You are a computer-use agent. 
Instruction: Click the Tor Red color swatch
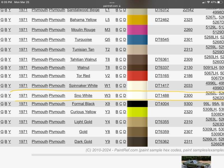137,76
